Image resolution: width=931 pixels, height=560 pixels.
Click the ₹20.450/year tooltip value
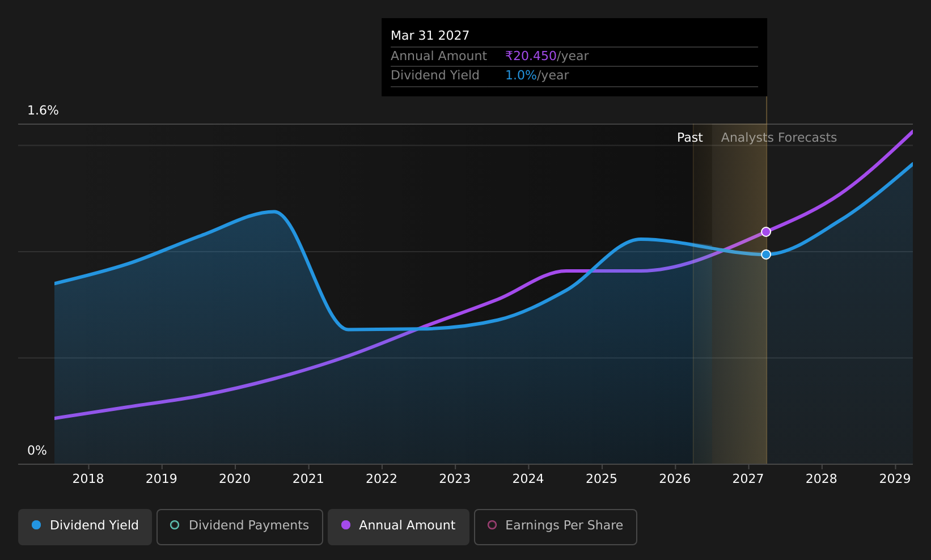(x=547, y=56)
